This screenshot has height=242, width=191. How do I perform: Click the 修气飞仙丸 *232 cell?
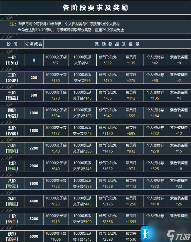(108, 60)
